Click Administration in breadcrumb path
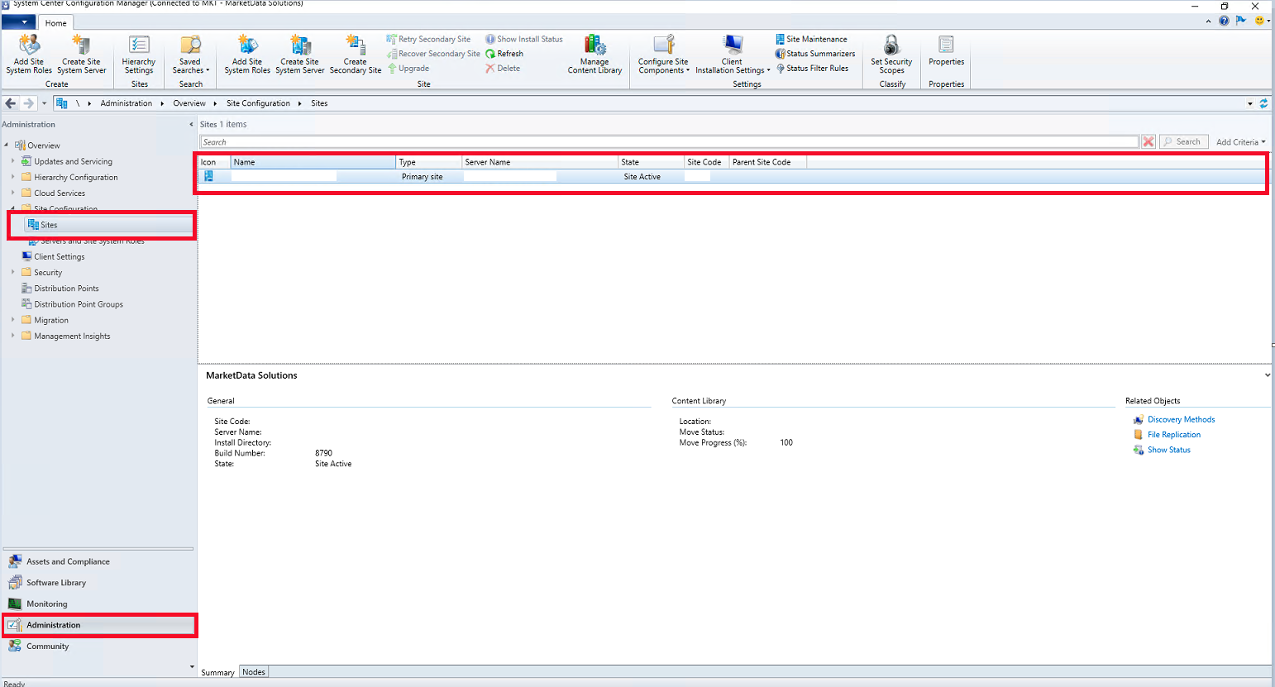The width and height of the screenshot is (1275, 687). tap(127, 103)
